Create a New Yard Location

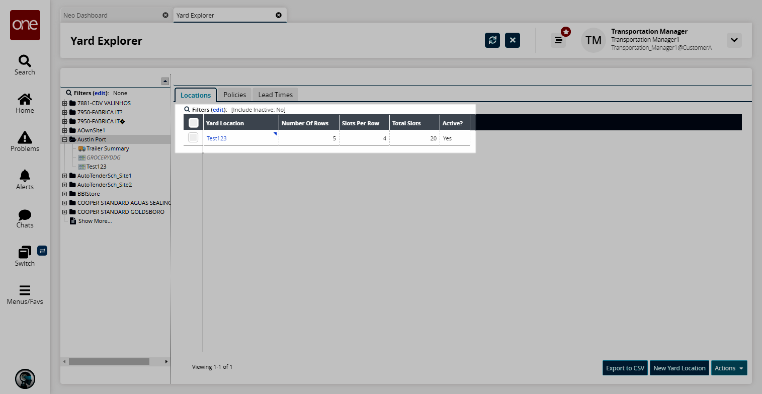[680, 368]
